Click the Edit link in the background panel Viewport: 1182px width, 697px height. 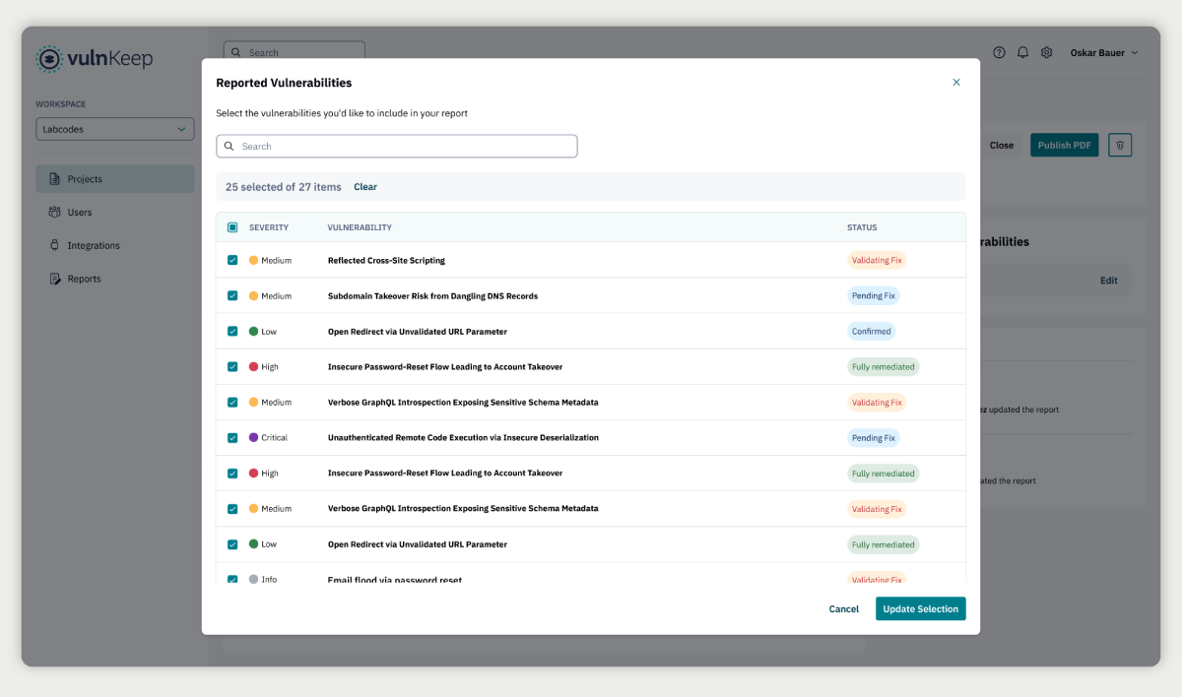(1109, 281)
